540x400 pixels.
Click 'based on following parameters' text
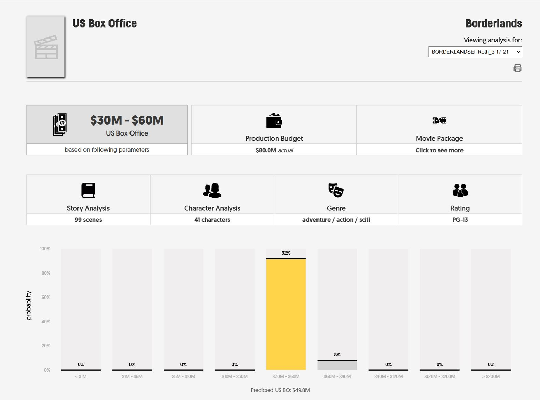point(107,150)
